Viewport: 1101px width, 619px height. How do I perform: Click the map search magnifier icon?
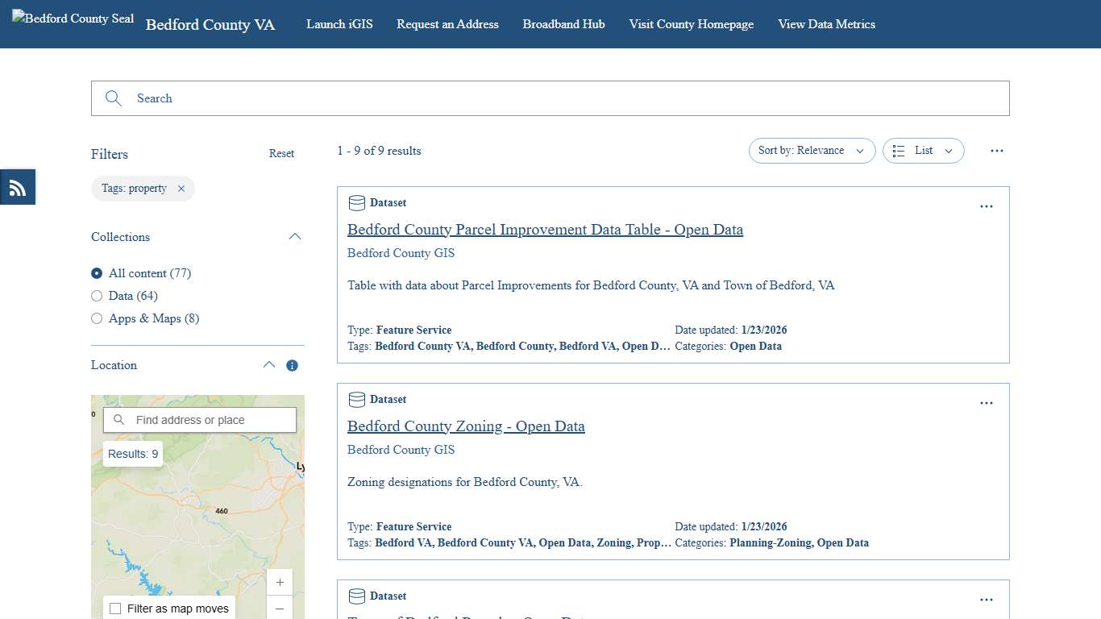pos(118,419)
